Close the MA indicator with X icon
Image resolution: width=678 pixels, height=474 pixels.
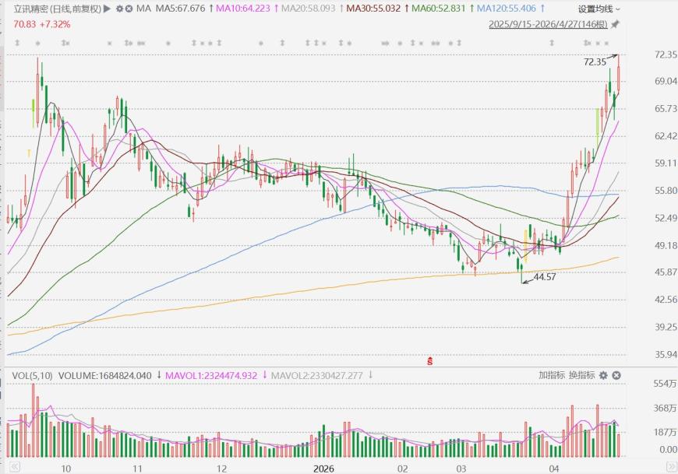click(x=129, y=9)
